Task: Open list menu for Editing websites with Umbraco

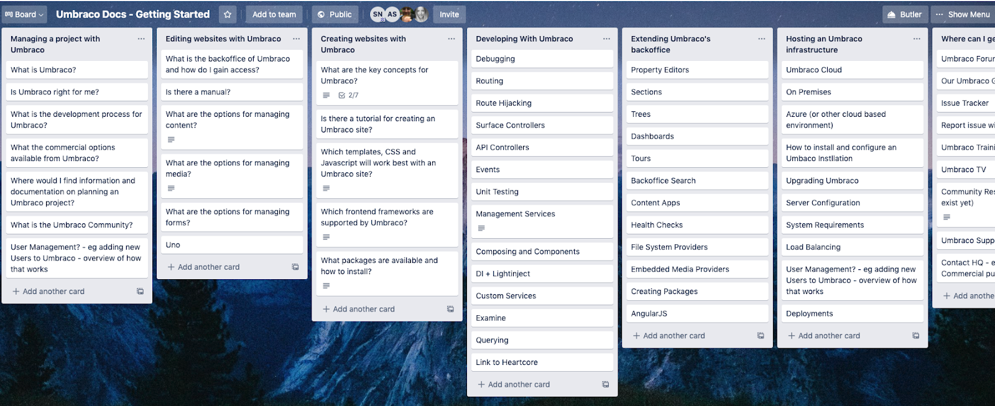Action: (296, 39)
